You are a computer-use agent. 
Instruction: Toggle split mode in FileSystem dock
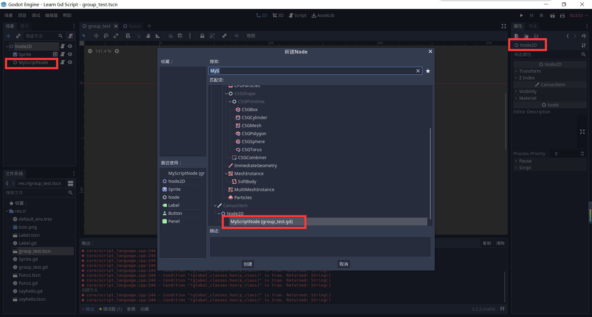[x=71, y=183]
